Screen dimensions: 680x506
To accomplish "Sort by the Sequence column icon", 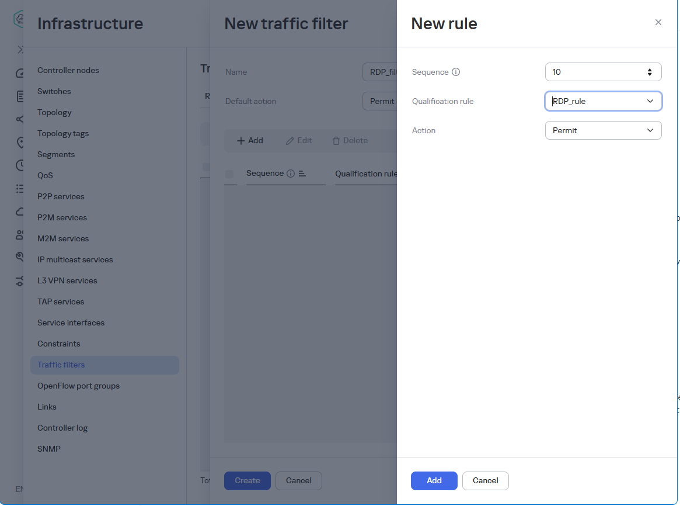I will pos(302,174).
